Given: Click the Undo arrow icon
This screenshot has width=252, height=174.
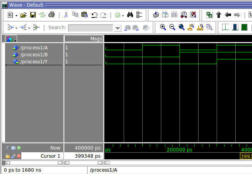Looking at the screenshot, I should click(94, 15).
